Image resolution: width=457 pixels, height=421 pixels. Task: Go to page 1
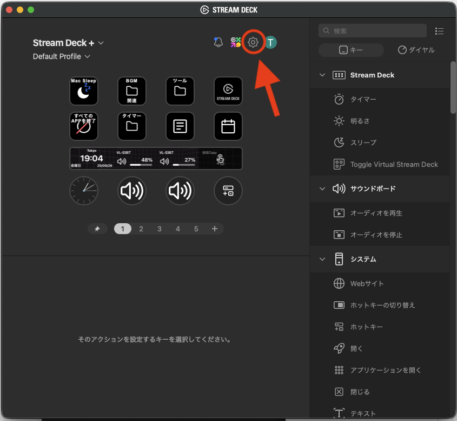click(122, 229)
